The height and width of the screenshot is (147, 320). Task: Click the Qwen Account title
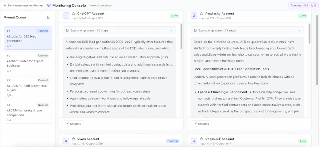pos(88,139)
